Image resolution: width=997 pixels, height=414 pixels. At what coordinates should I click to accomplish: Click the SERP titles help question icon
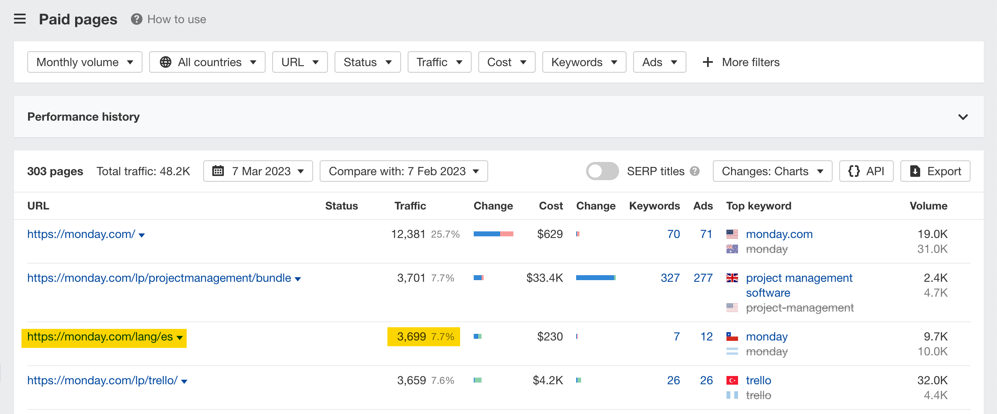click(x=695, y=171)
